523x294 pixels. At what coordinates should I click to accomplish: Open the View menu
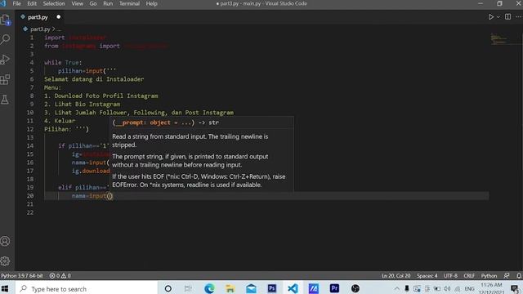coord(78,3)
